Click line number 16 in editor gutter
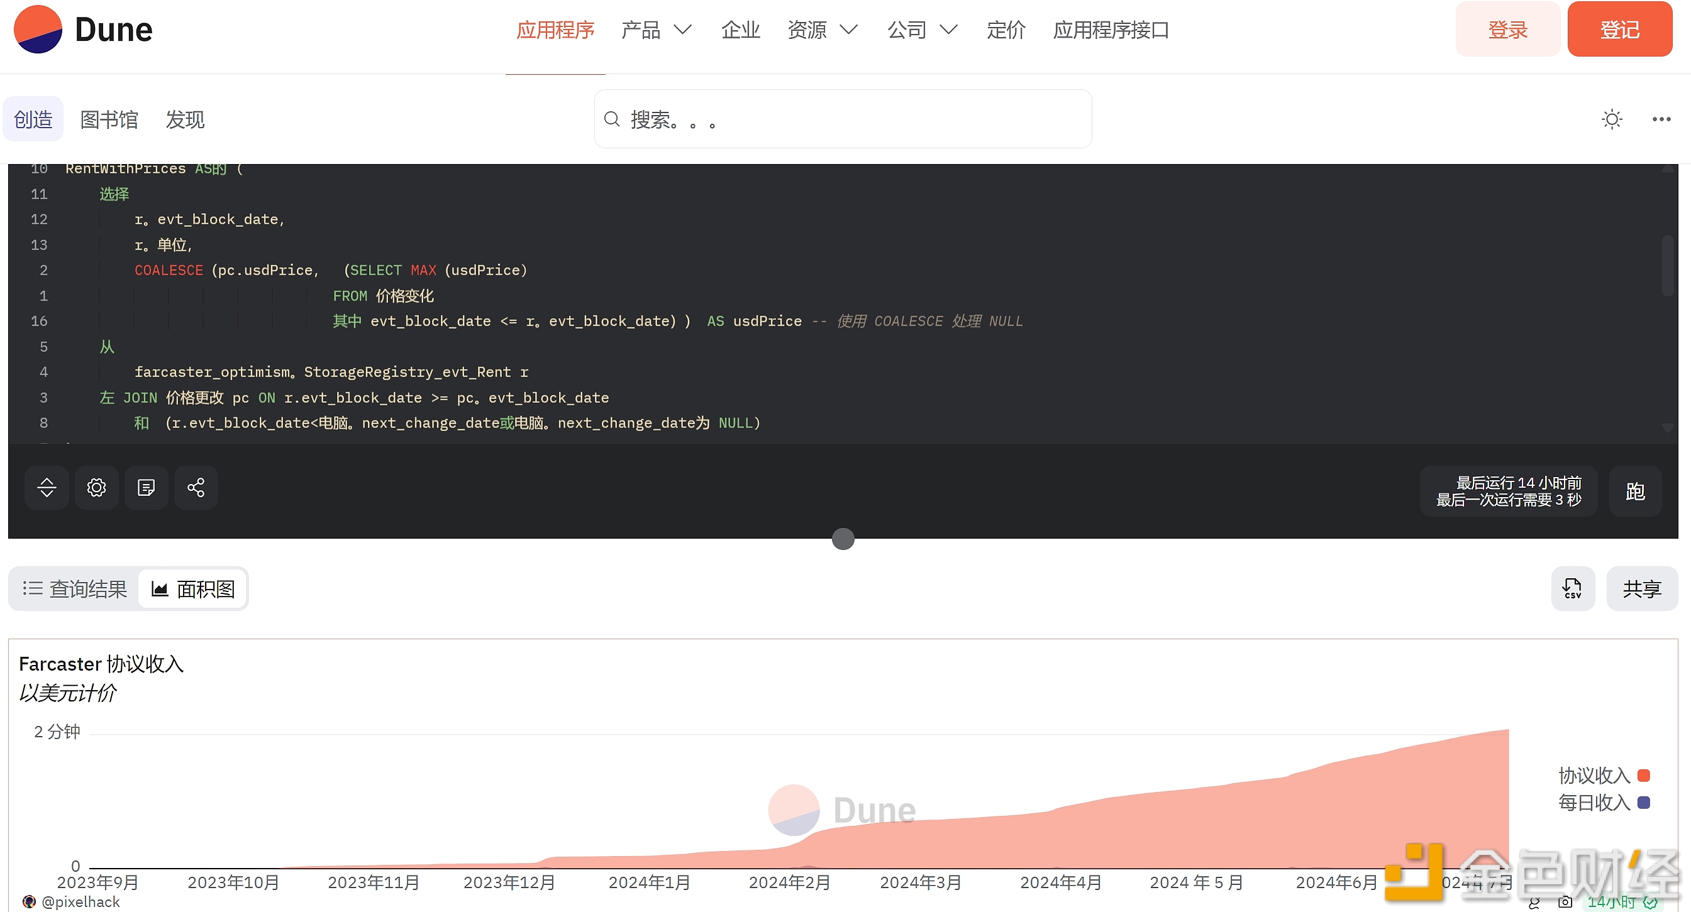Viewport: 1691px width, 912px height. tap(39, 321)
